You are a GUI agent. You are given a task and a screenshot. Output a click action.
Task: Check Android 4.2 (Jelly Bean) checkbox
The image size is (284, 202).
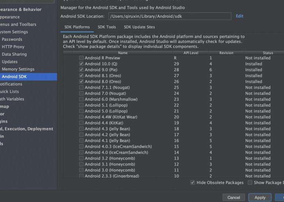pyautogui.click(x=81, y=135)
